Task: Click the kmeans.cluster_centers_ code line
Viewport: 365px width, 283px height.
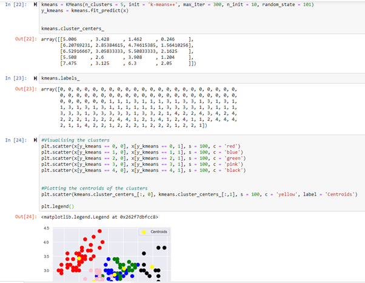Action: (73, 29)
